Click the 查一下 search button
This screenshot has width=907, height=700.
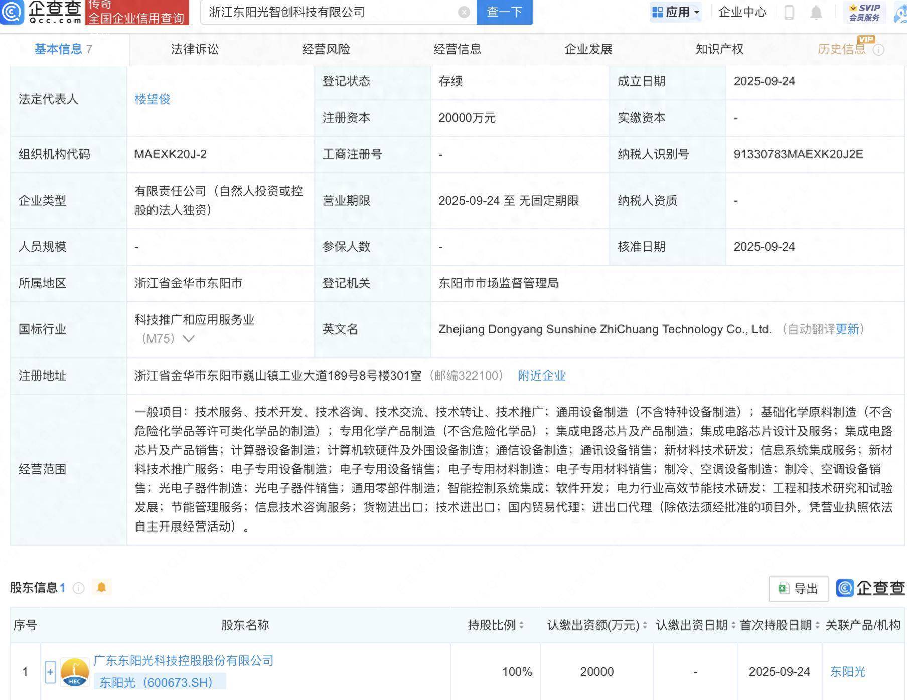[504, 13]
